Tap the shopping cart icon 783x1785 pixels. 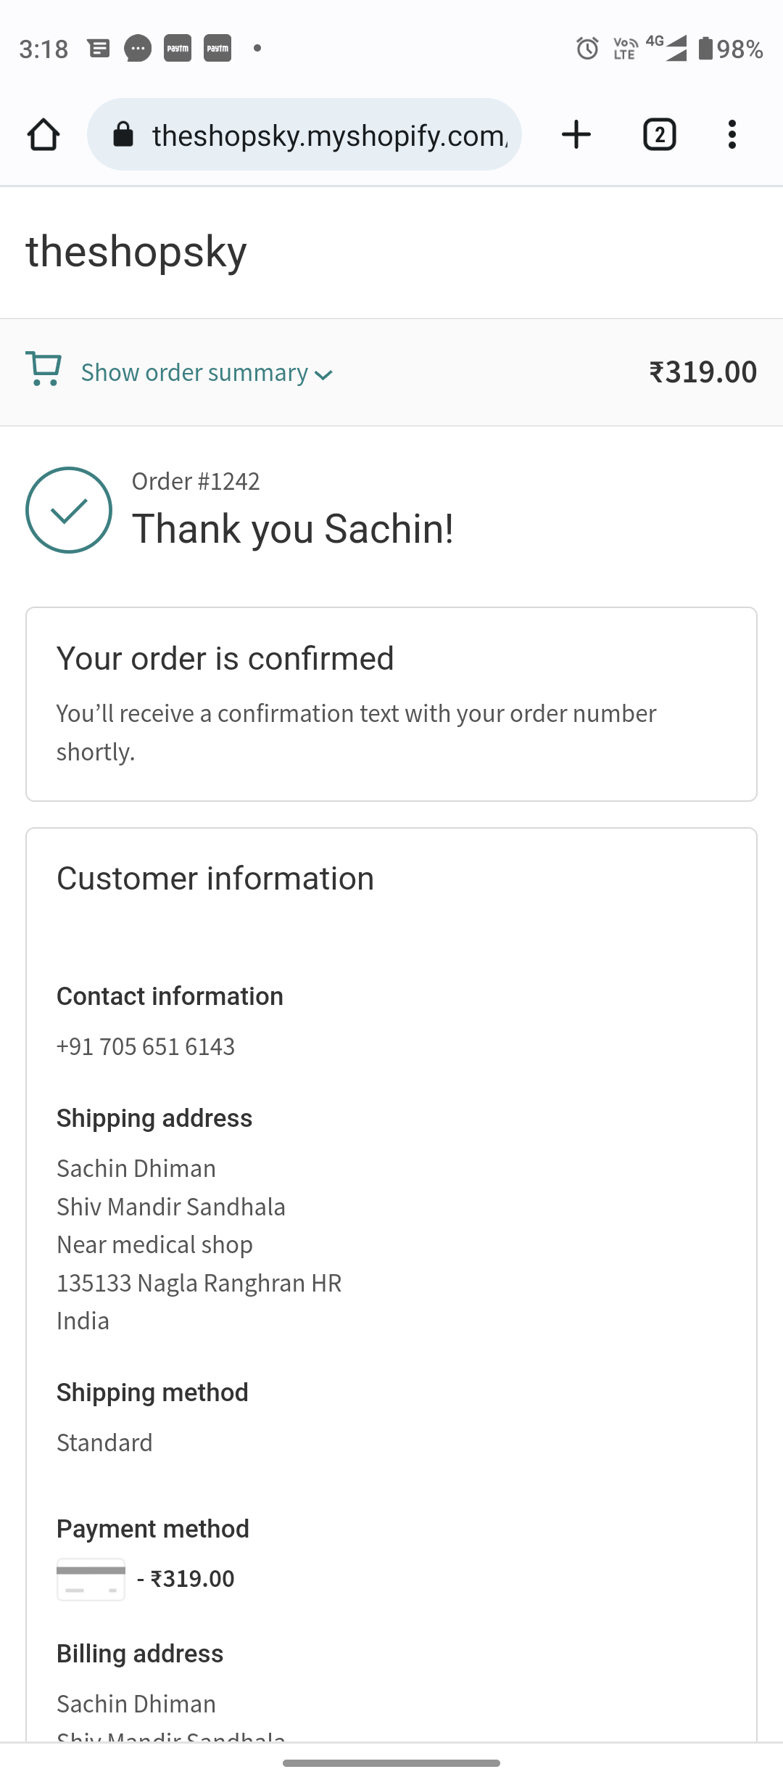[x=43, y=369]
